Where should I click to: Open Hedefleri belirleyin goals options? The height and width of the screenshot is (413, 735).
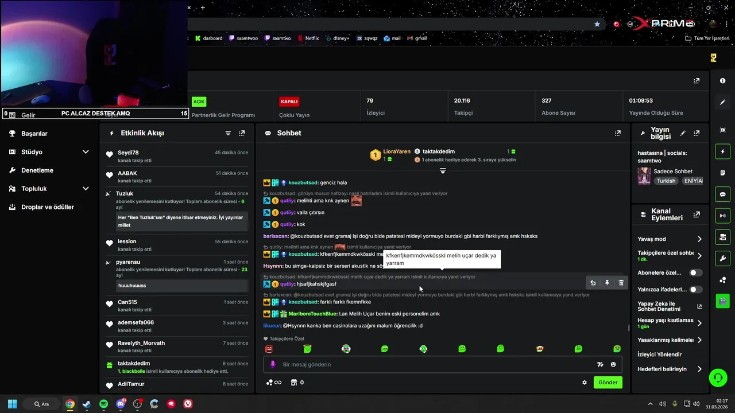670,369
